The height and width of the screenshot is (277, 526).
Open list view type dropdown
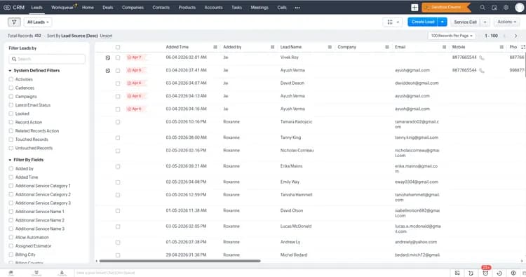coord(393,22)
